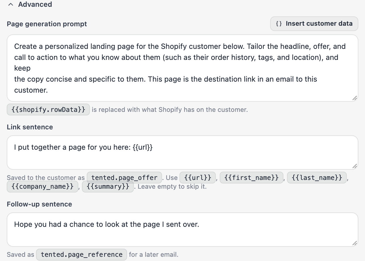The image size is (365, 261).
Task: Click the 'Leave empty to skip it.' hint text
Action: click(172, 187)
